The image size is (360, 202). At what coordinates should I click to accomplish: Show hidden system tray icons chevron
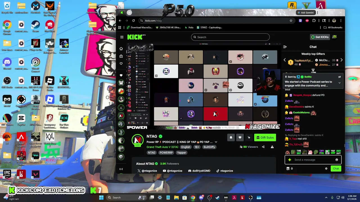pos(326,198)
